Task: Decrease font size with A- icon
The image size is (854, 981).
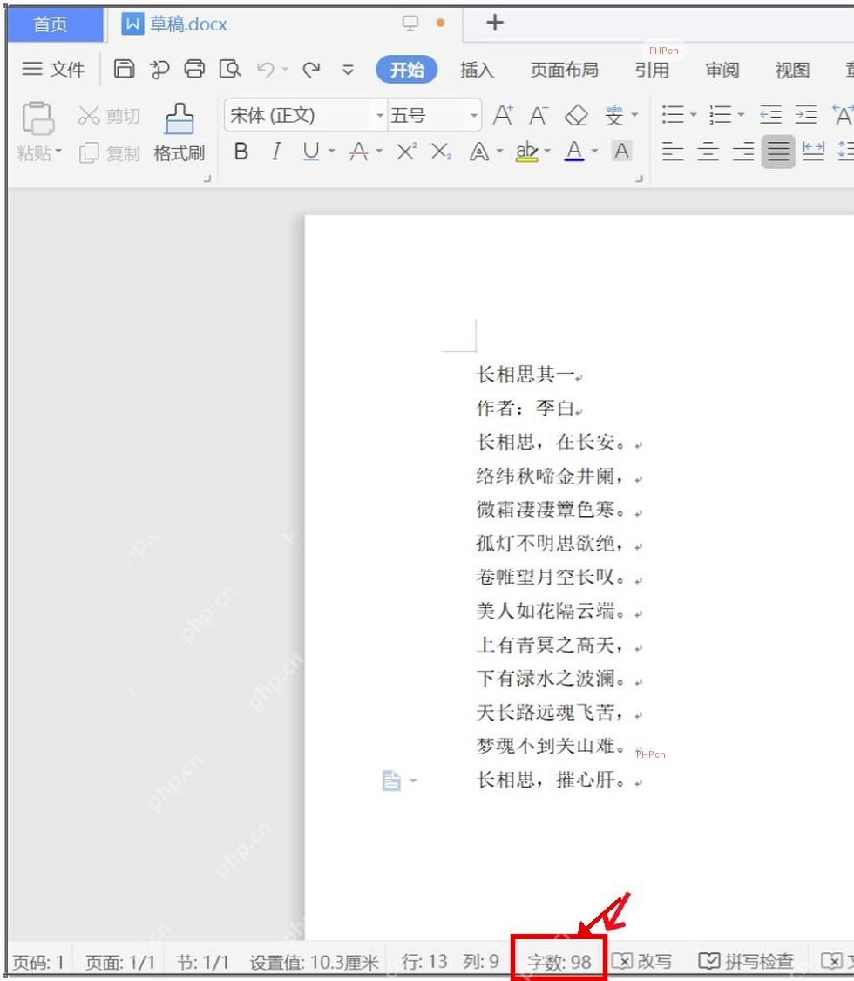Action: [x=538, y=115]
